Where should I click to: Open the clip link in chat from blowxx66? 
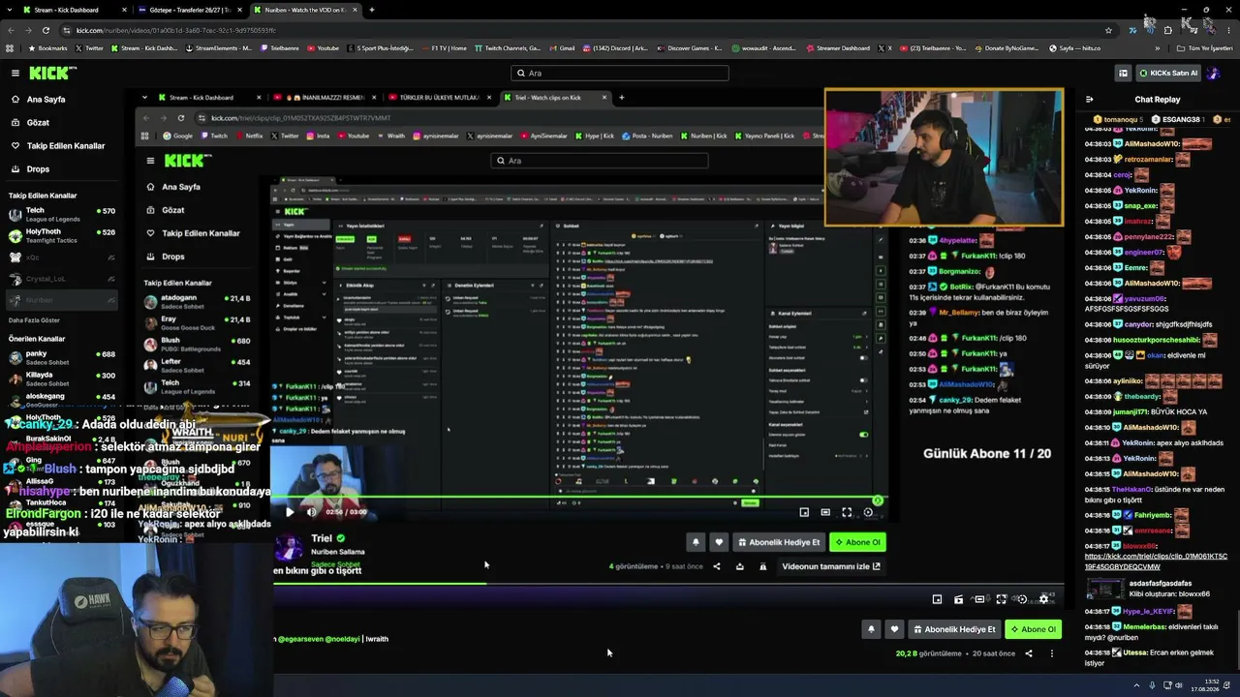(1156, 561)
